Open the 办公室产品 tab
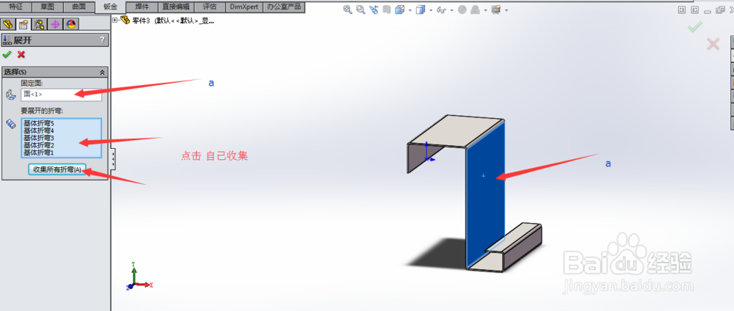 point(283,7)
